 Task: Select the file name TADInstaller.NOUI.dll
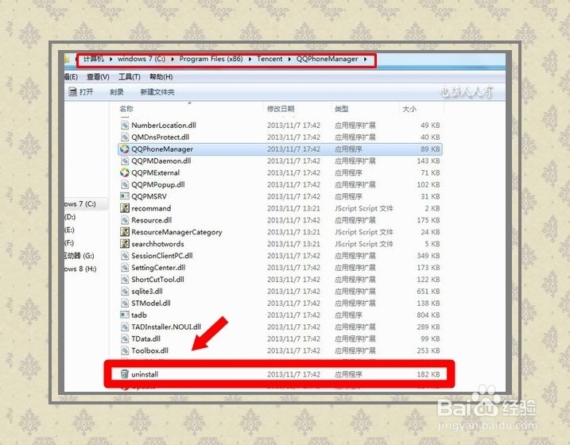click(x=166, y=327)
